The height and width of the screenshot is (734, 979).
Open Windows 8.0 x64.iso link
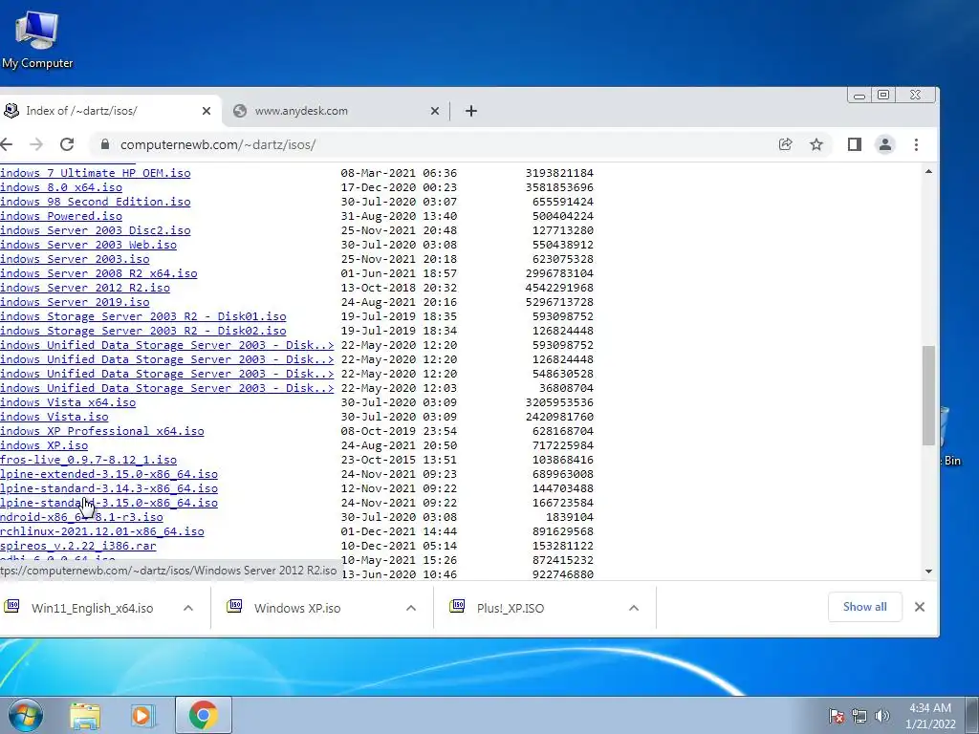(61, 187)
